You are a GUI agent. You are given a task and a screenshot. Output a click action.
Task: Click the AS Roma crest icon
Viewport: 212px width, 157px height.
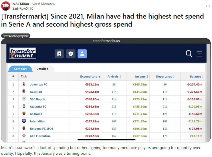(x=24, y=114)
